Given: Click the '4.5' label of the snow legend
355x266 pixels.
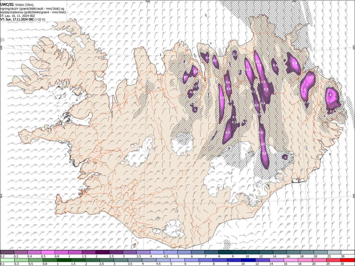Looking at the screenshot, I should click(x=166, y=256).
